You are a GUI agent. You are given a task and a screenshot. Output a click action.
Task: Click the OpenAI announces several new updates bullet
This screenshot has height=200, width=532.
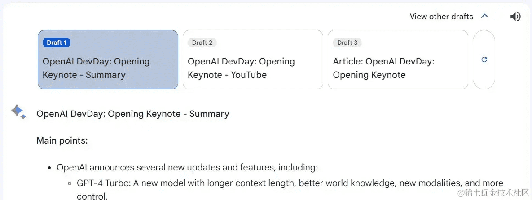click(x=187, y=167)
